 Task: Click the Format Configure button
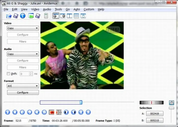(23, 92)
